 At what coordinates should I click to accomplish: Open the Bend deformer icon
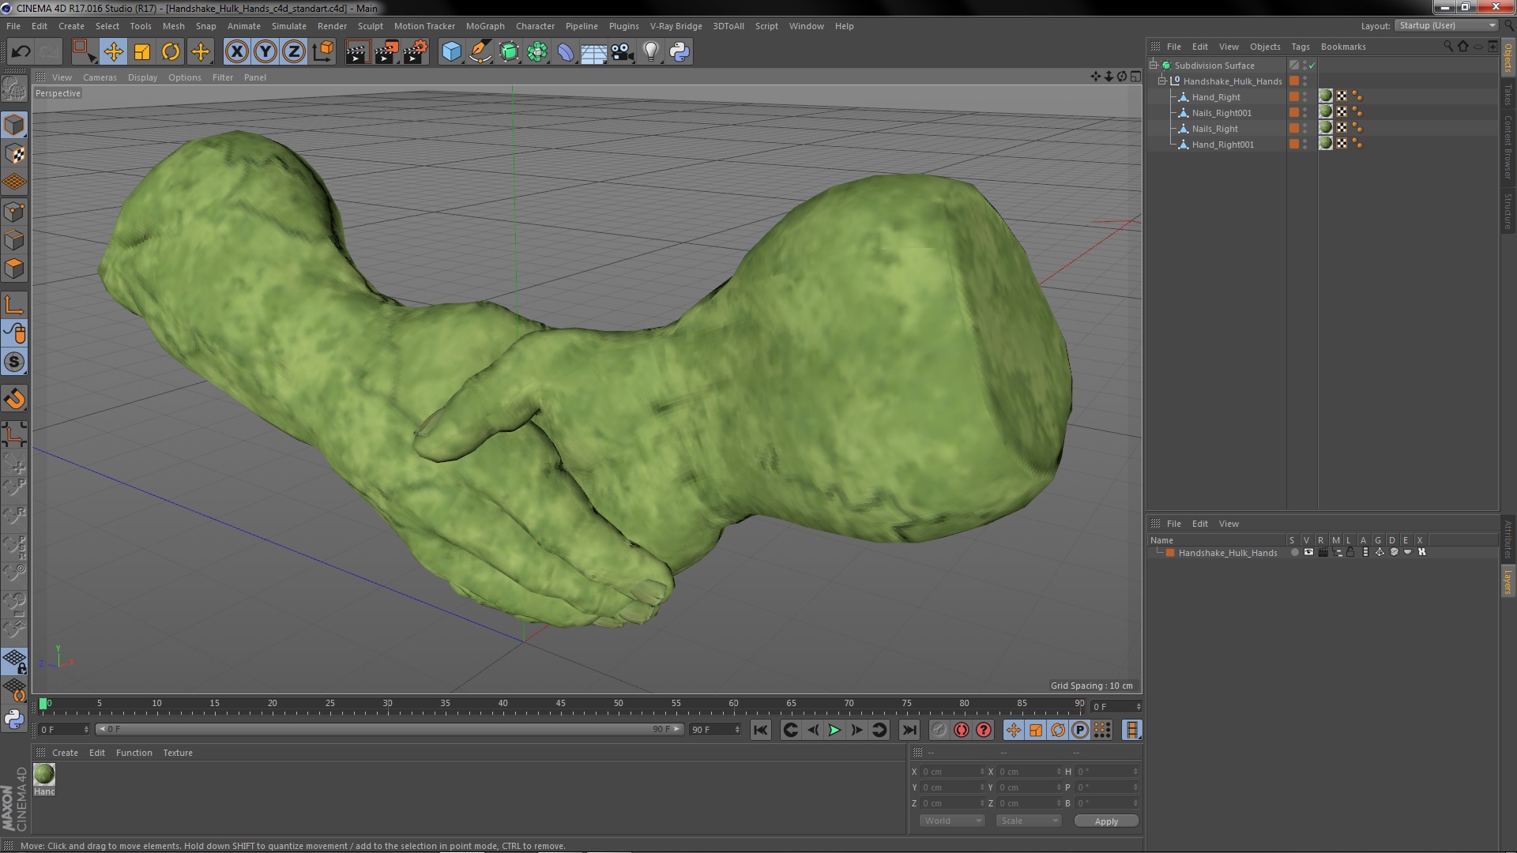point(566,52)
